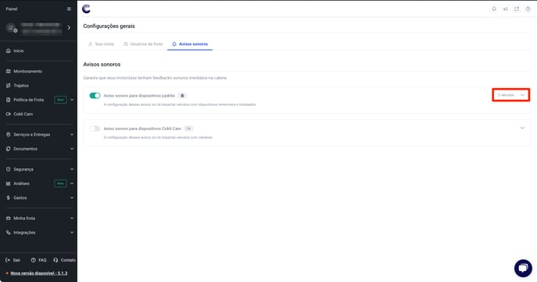Expand the Cobli Cam aviso sonoro row chevron
Viewport: 537px width, 282px height.
pyautogui.click(x=522, y=128)
